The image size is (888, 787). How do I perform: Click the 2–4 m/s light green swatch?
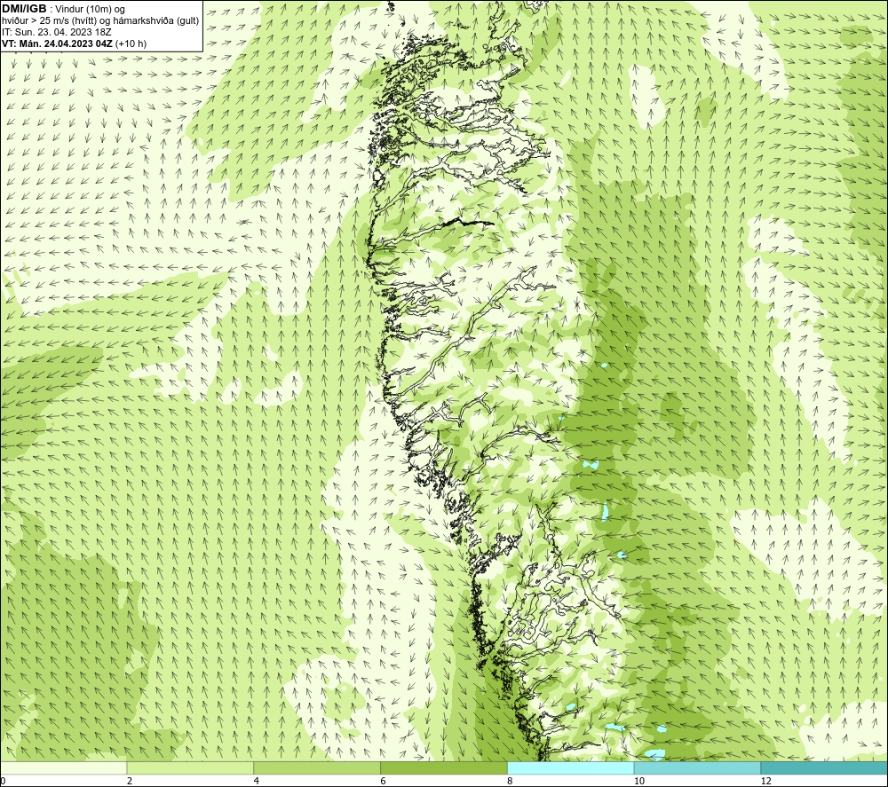click(x=190, y=767)
